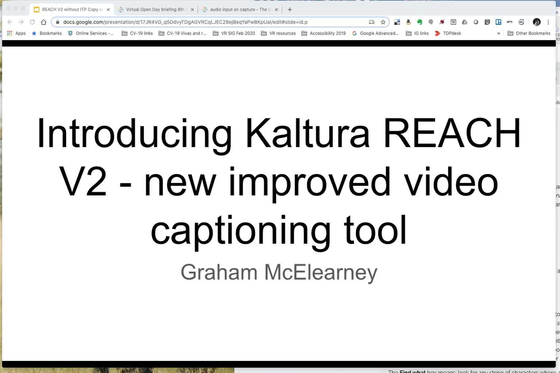This screenshot has width=560, height=373.
Task: Open the CV-19 Vivas bookmark folder
Action: [182, 33]
